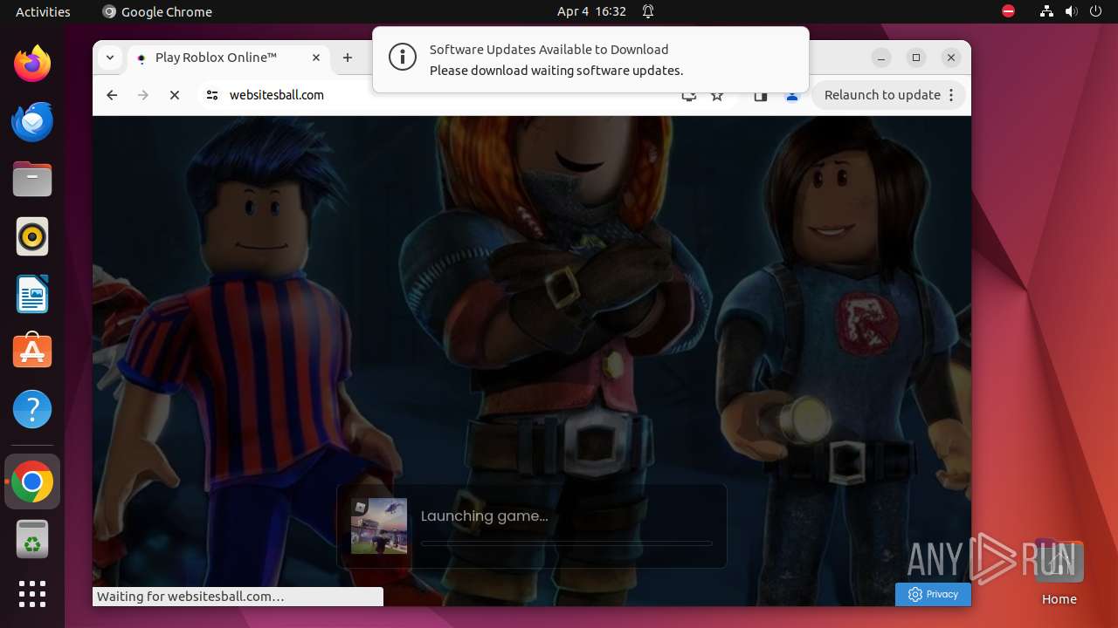Open the Home desktop folder

click(1059, 572)
